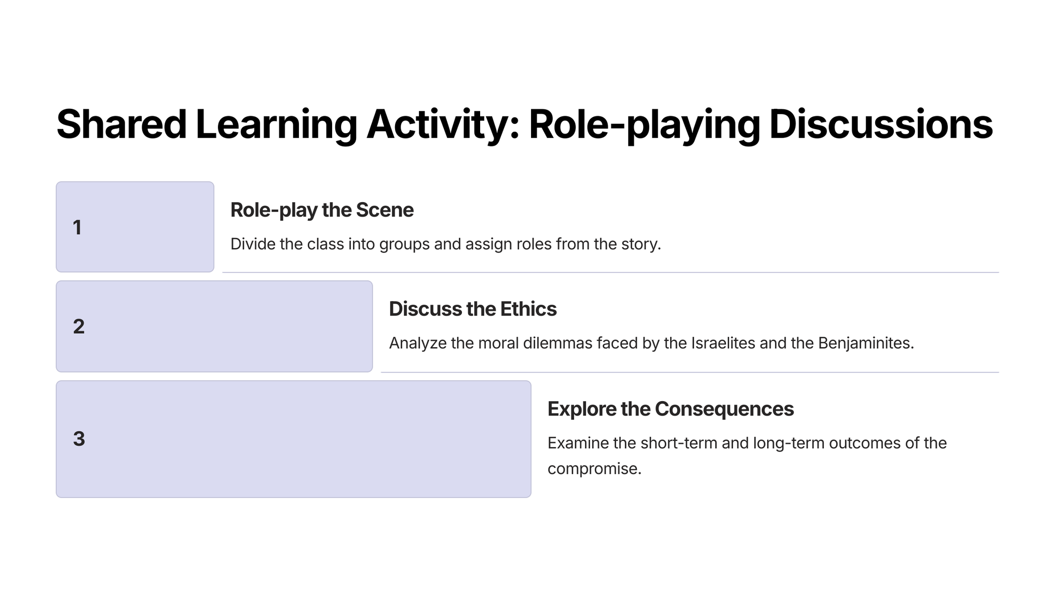Click the divider line beneath step one
Screen dimensions: 1063x597
tap(610, 272)
